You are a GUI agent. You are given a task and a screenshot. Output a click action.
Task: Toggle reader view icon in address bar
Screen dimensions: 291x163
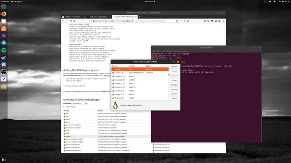coord(177,21)
